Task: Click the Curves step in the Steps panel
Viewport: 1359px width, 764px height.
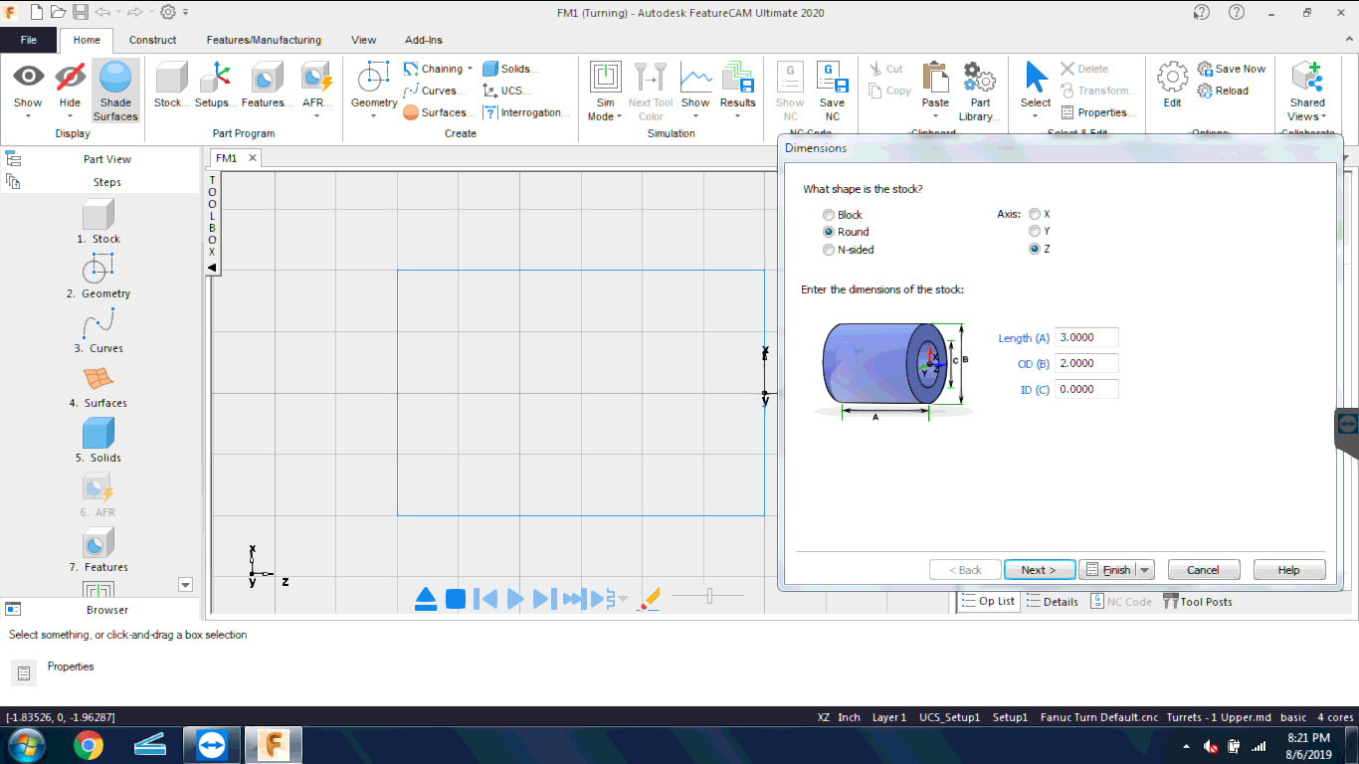Action: [x=98, y=330]
